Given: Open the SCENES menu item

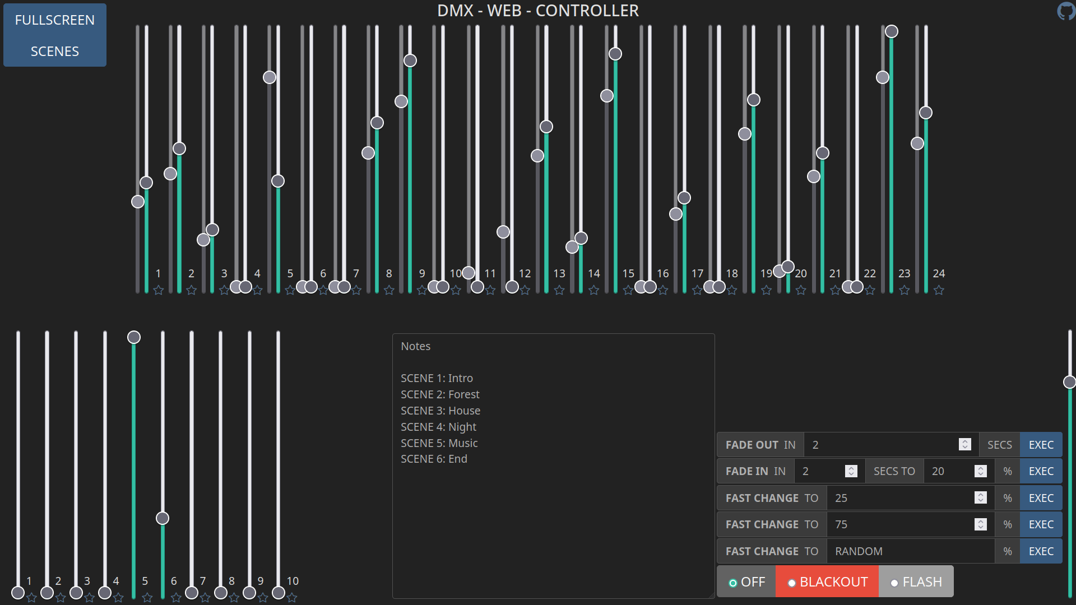Looking at the screenshot, I should (x=55, y=52).
